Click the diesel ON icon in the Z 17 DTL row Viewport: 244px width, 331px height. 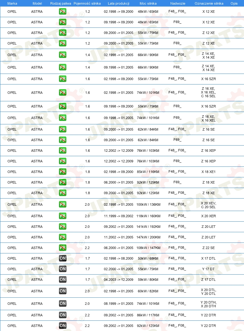(x=62, y=280)
